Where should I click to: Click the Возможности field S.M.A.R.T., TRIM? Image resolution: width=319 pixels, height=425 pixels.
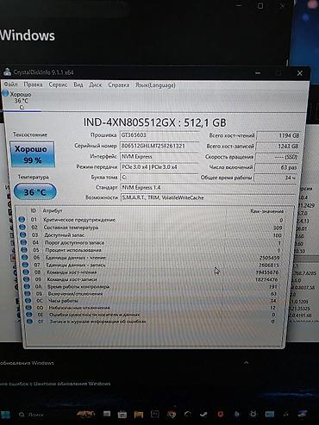click(x=208, y=197)
